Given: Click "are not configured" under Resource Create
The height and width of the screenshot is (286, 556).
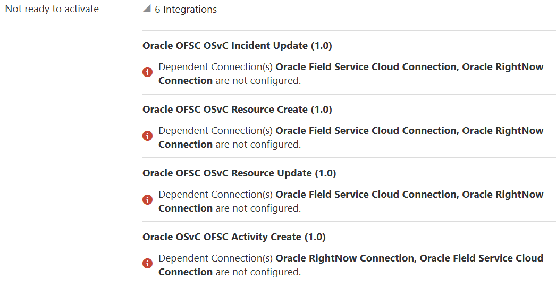Looking at the screenshot, I should pos(258,145).
